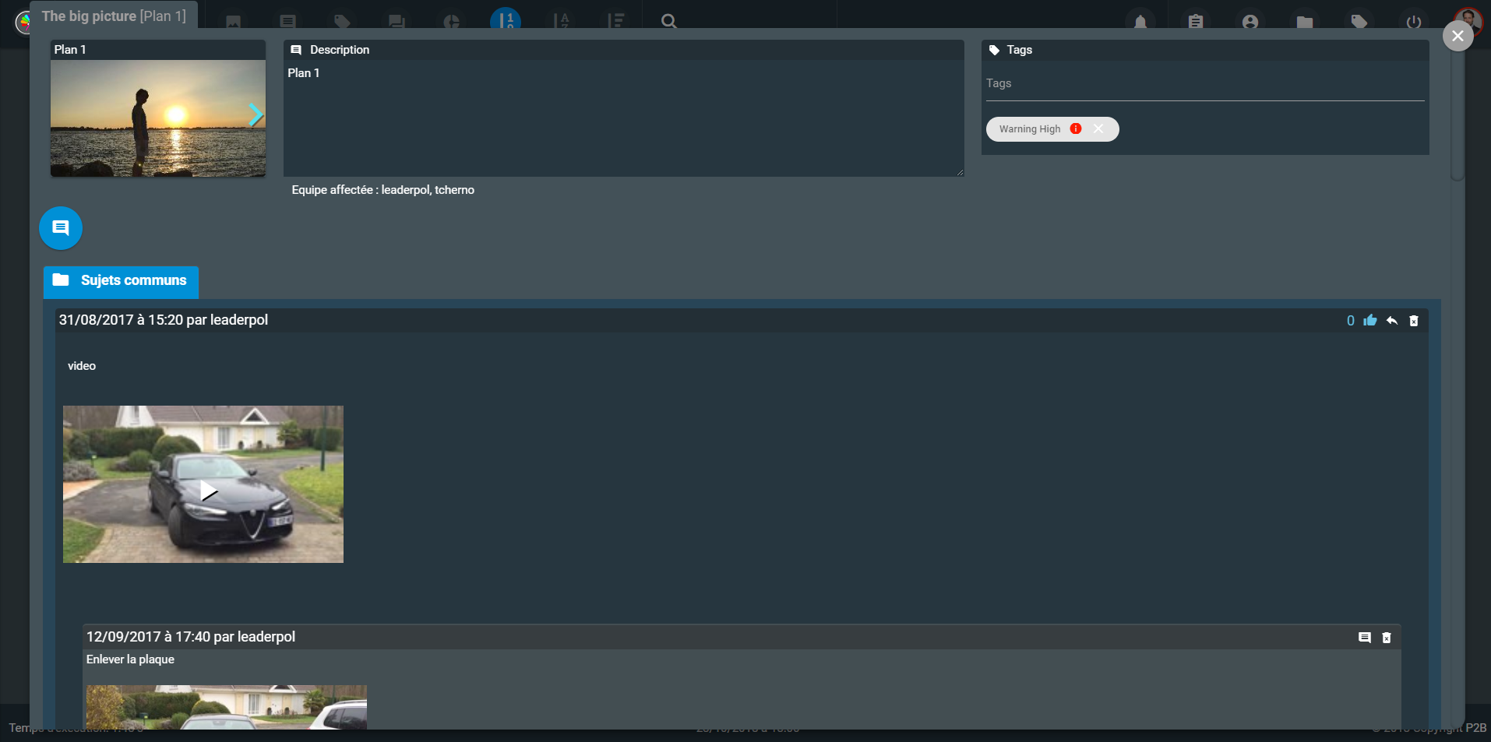
Task: Remove the Warning High tag
Action: click(x=1098, y=129)
